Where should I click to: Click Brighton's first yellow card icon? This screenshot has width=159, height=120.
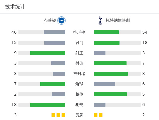point(53,115)
